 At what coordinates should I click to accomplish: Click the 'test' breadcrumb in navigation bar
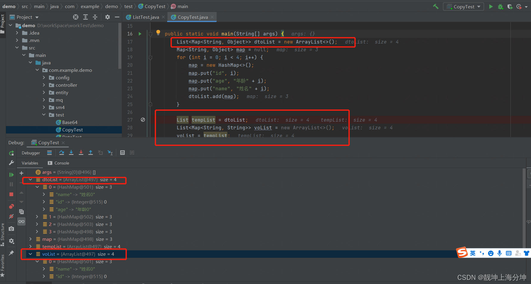coord(128,6)
